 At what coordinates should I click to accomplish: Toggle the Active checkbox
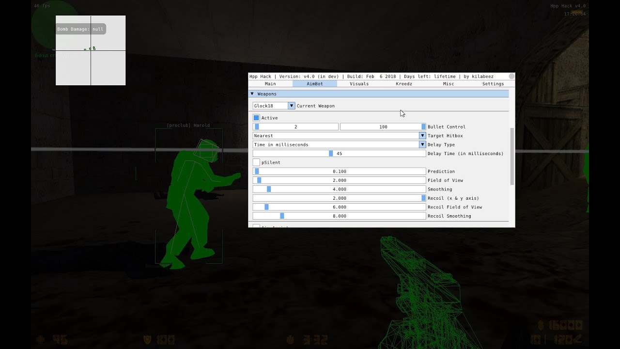tap(256, 118)
